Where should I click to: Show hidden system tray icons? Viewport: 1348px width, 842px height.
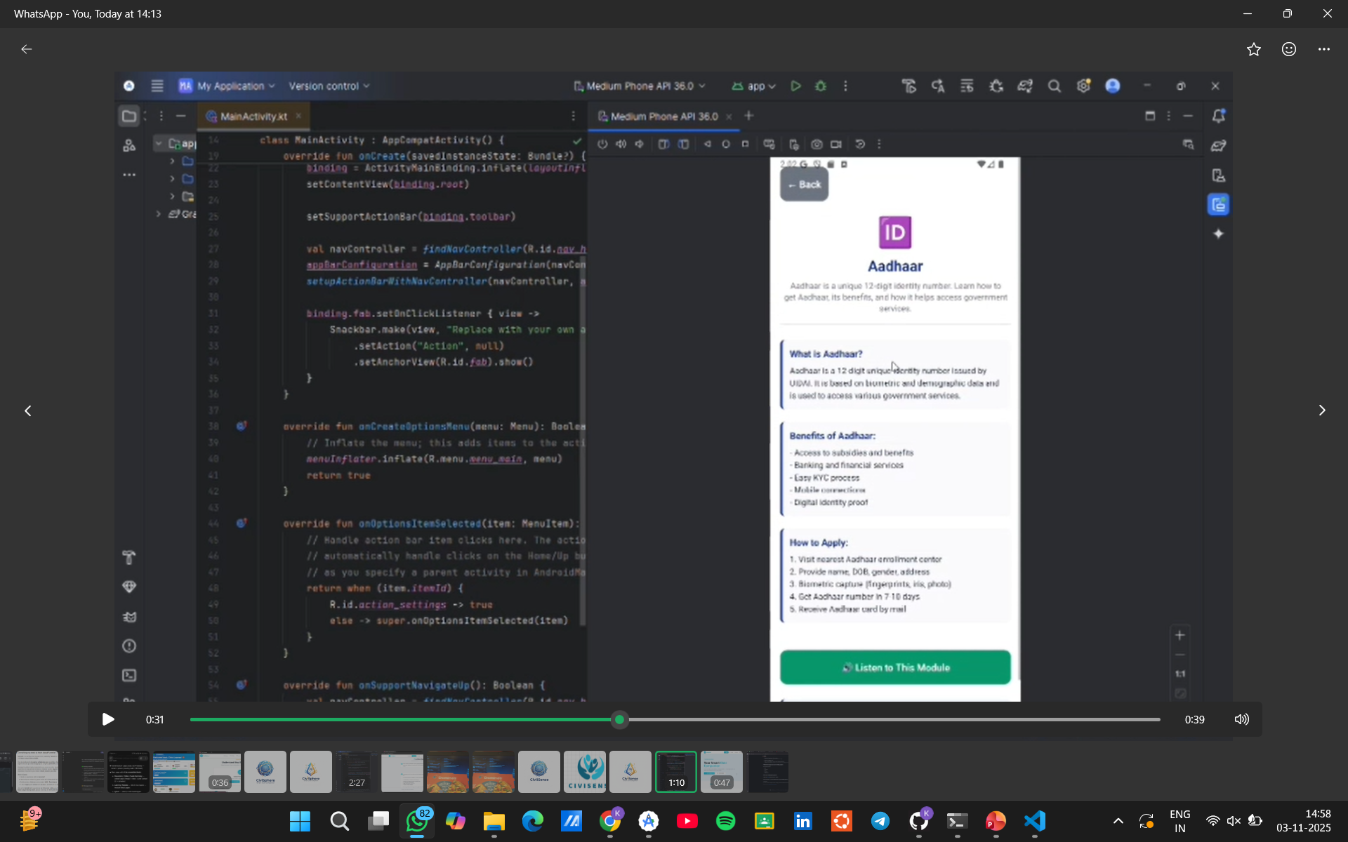[x=1118, y=821]
